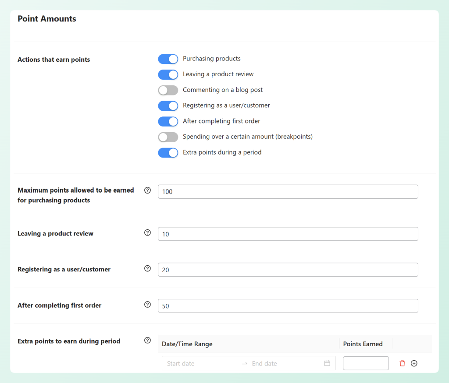Delete the date range row with trash icon
449x383 pixels.
(x=403, y=363)
